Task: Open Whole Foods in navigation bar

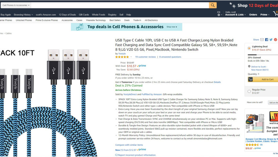Action: 98,15
